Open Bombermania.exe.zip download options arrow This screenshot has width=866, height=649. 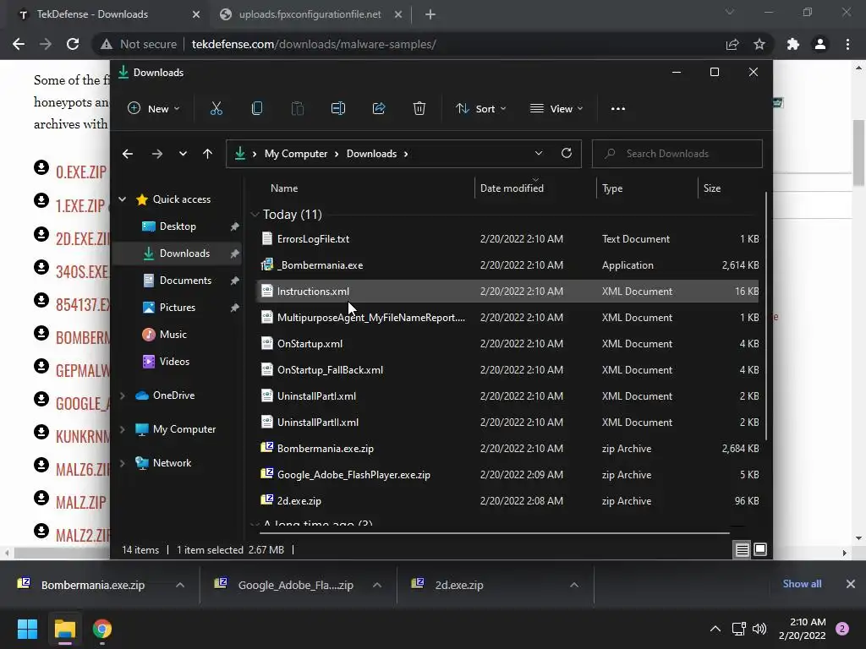click(180, 585)
